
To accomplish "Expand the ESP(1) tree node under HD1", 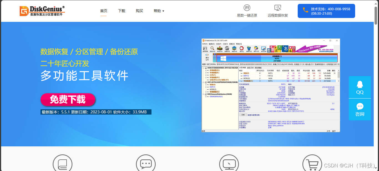I will coord(206,87).
